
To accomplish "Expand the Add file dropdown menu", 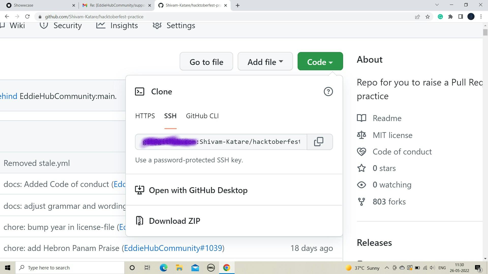I will click(x=265, y=62).
